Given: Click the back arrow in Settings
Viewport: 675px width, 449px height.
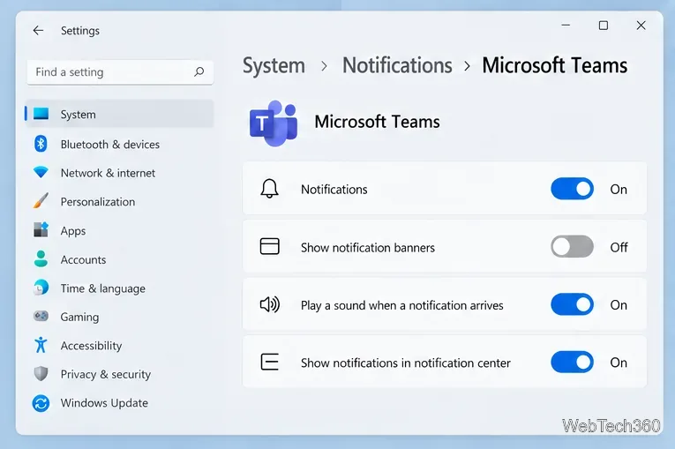Looking at the screenshot, I should coord(38,31).
